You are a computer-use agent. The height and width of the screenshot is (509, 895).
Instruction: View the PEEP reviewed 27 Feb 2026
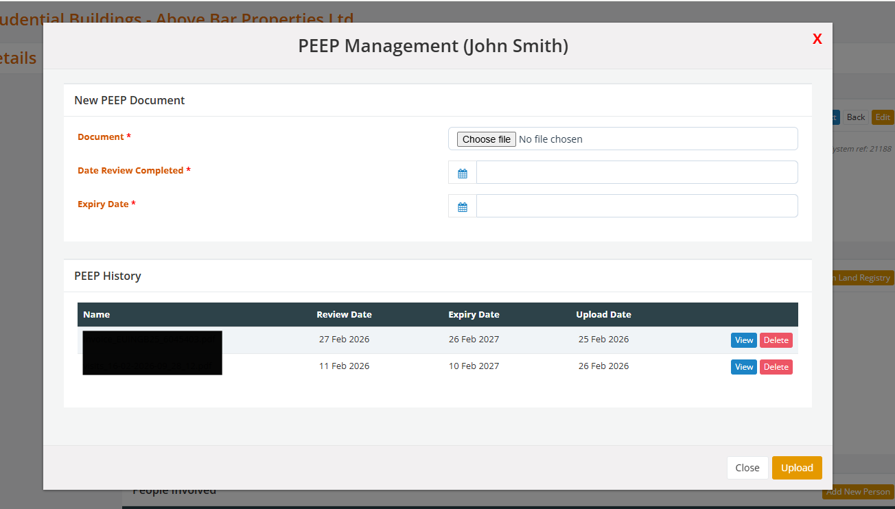click(743, 340)
